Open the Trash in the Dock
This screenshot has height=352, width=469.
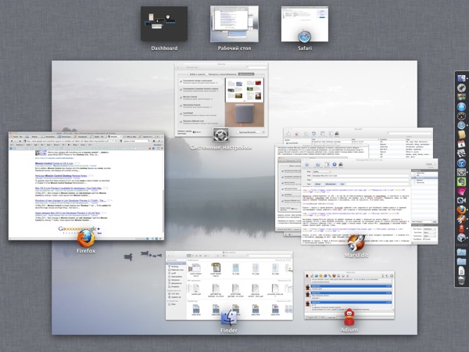tap(461, 281)
